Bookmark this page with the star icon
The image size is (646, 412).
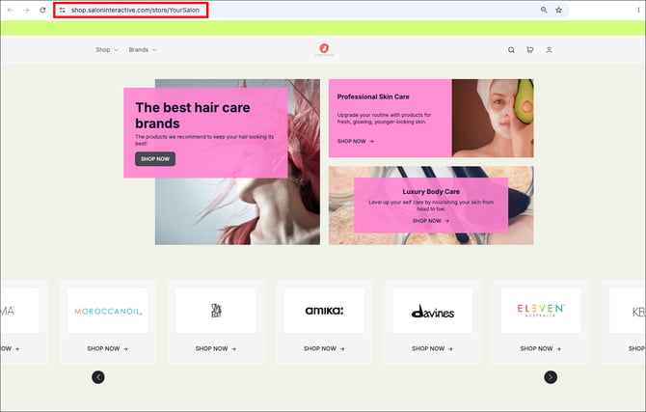click(558, 10)
